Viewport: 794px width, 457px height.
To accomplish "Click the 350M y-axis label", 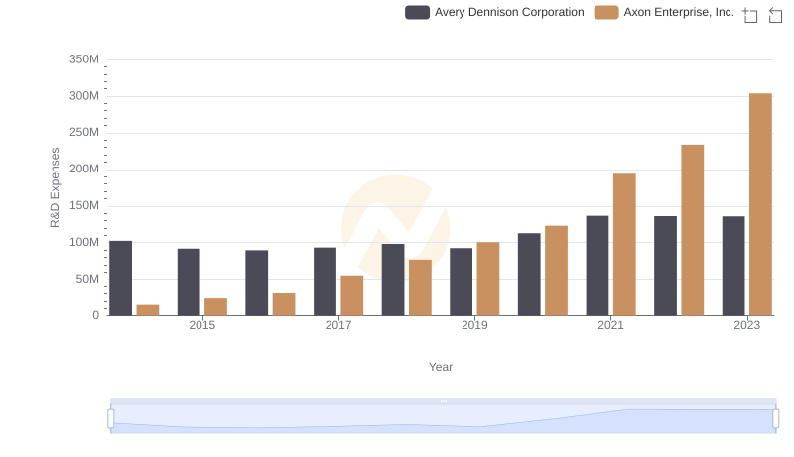I will pyautogui.click(x=84, y=59).
